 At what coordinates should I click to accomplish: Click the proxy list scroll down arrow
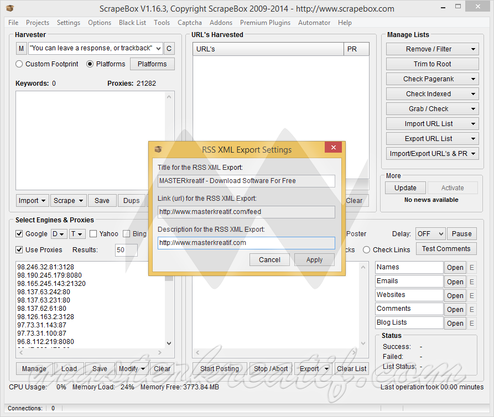pyautogui.click(x=169, y=343)
